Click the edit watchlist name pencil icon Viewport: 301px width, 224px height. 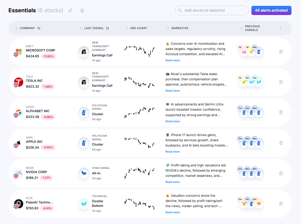70,11
